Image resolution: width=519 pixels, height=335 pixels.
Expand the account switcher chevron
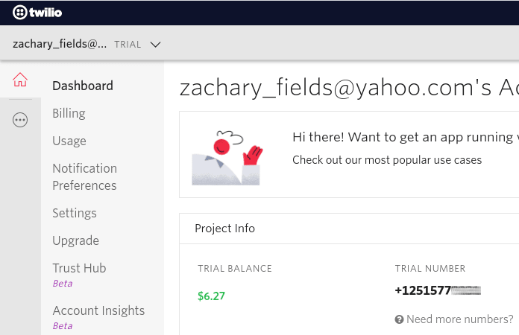tap(155, 44)
